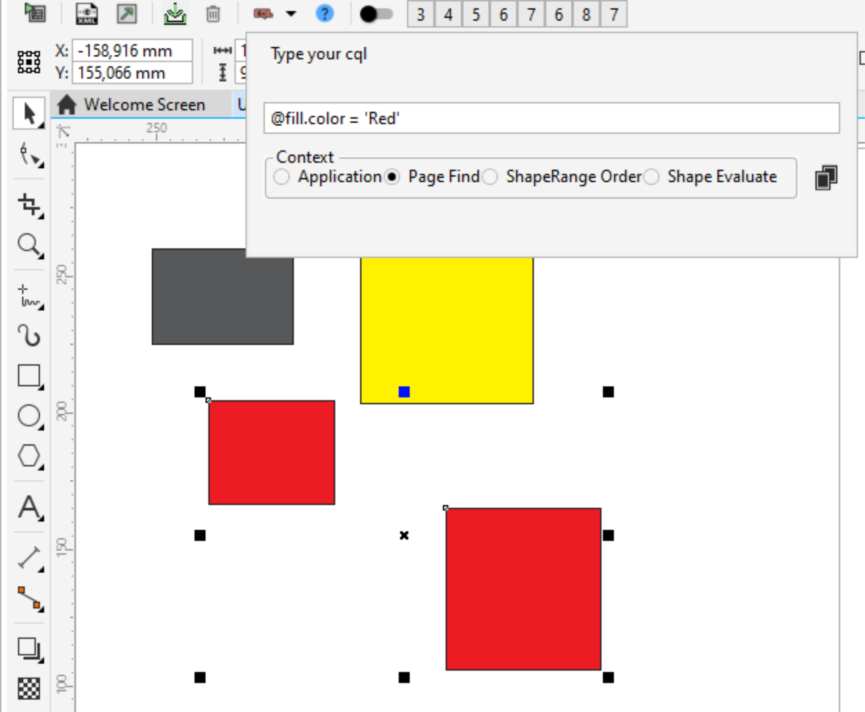865x712 pixels.
Task: Click the CQL query text field
Action: click(x=551, y=119)
